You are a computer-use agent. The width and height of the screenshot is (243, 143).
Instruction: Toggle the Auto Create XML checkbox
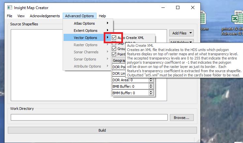(114, 38)
